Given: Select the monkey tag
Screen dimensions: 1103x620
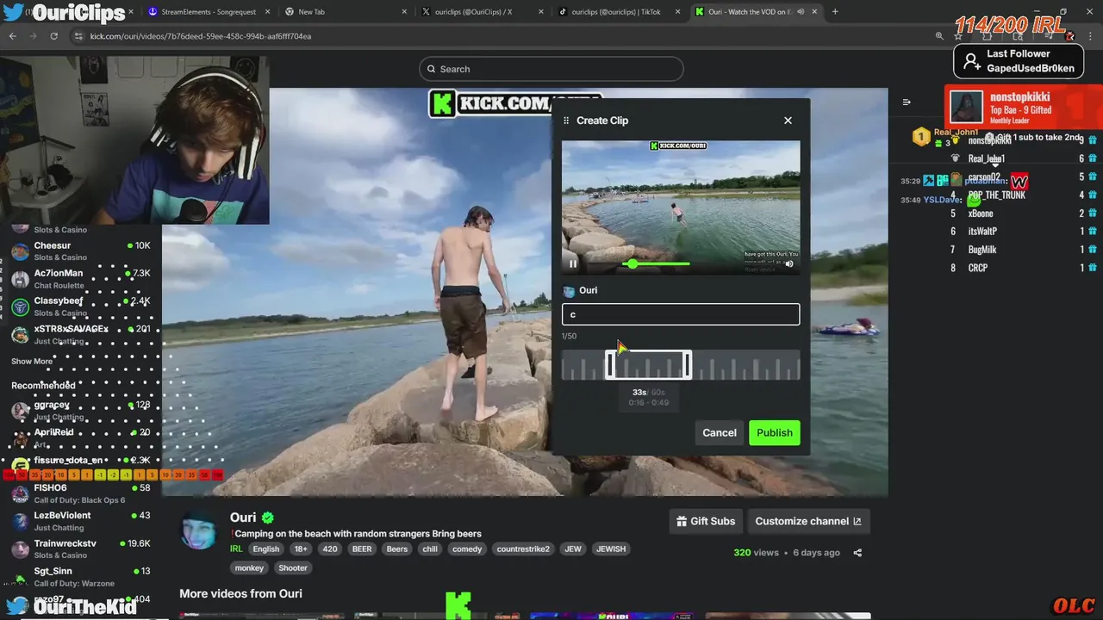Looking at the screenshot, I should 249,568.
